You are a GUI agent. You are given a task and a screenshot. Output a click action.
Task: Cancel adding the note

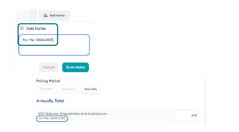pos(49,67)
